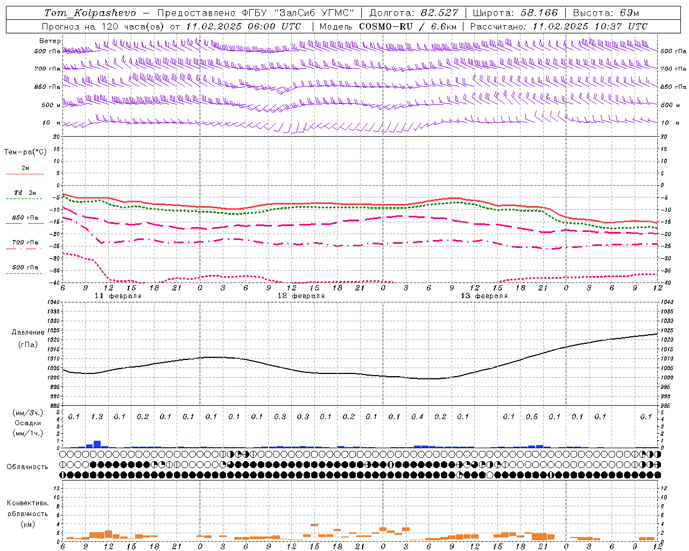Click the date label 12 февраля
Image resolution: width=689 pixels, height=551 pixels.
click(x=301, y=296)
